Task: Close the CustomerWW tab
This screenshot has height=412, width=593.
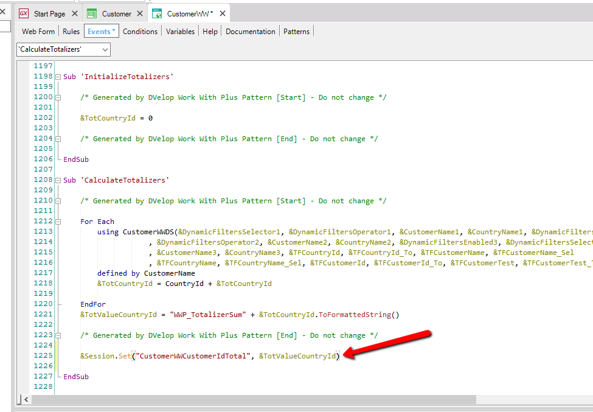Action: pyautogui.click(x=223, y=13)
